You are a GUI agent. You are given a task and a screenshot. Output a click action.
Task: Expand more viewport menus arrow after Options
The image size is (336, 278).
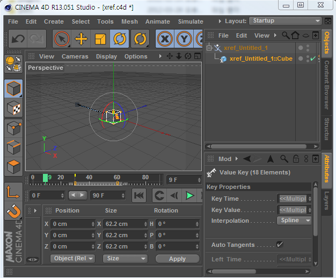[x=160, y=56]
